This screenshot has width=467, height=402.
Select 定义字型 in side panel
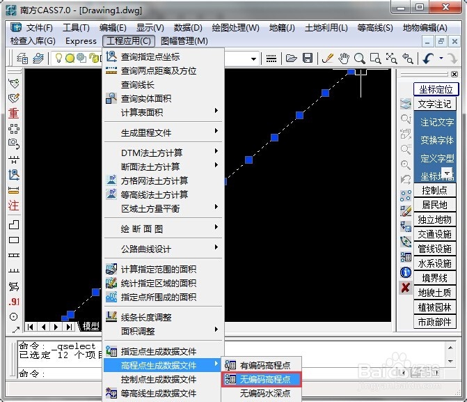coord(437,158)
